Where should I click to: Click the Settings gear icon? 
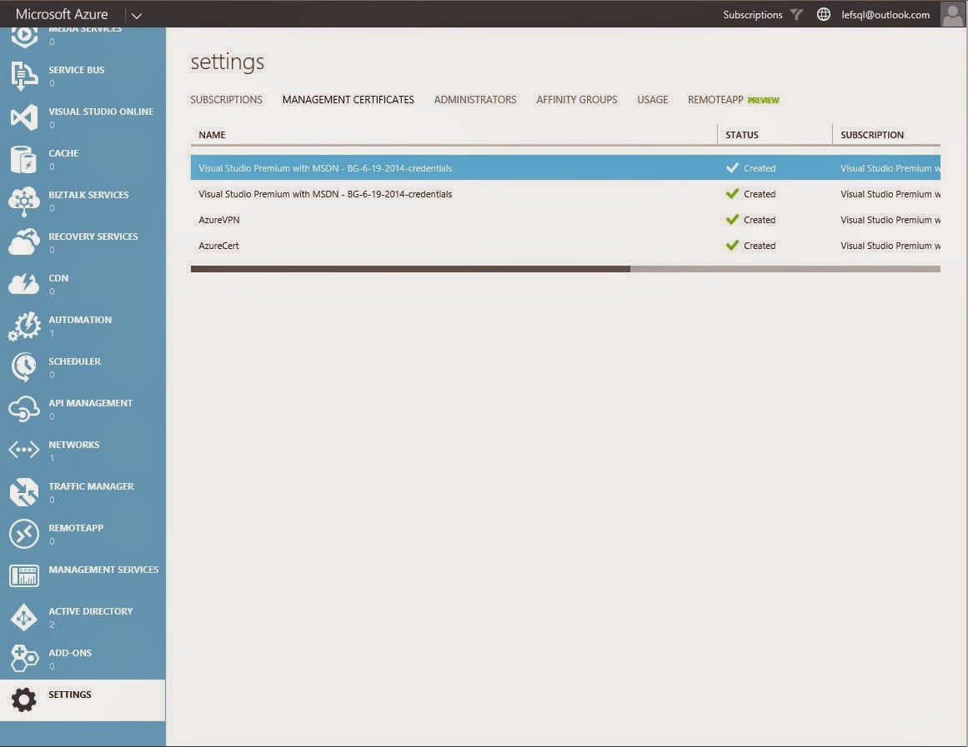tap(24, 700)
